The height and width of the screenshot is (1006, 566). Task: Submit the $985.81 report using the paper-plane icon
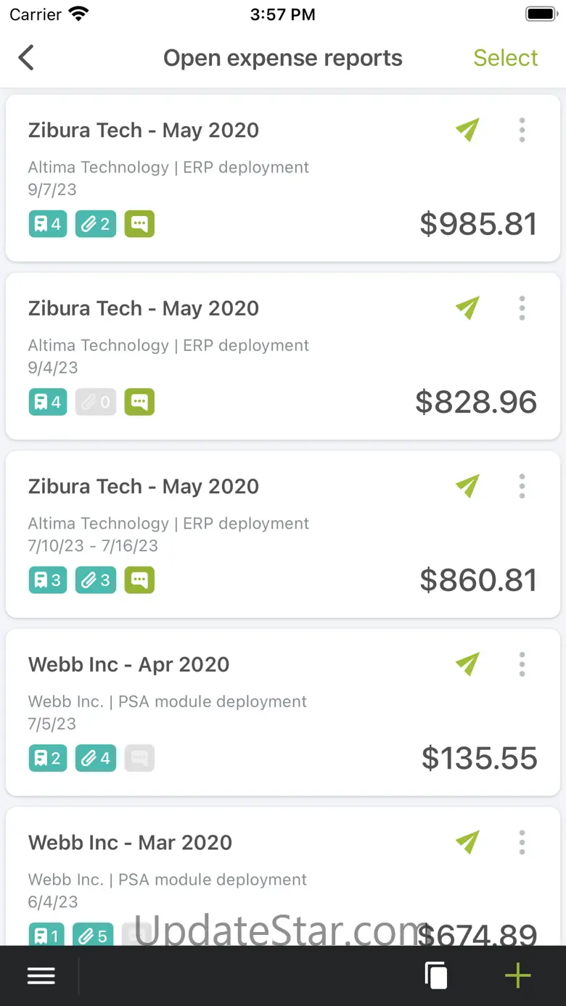pyautogui.click(x=468, y=130)
